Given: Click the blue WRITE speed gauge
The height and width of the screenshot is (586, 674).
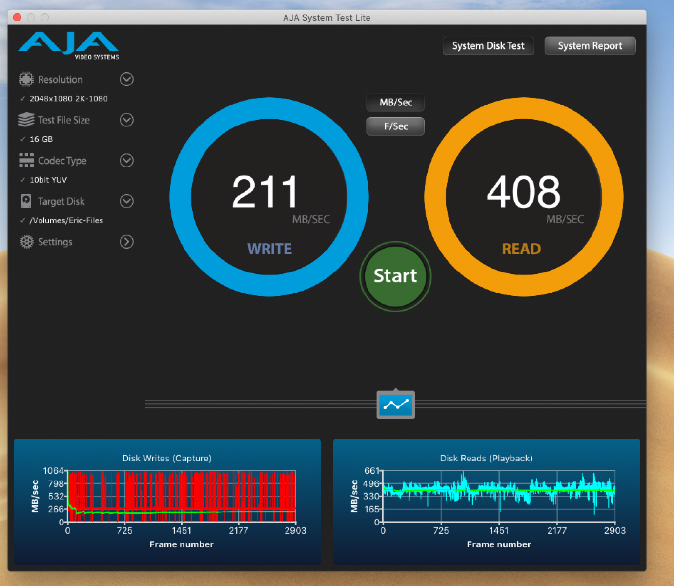Looking at the screenshot, I should point(269,197).
